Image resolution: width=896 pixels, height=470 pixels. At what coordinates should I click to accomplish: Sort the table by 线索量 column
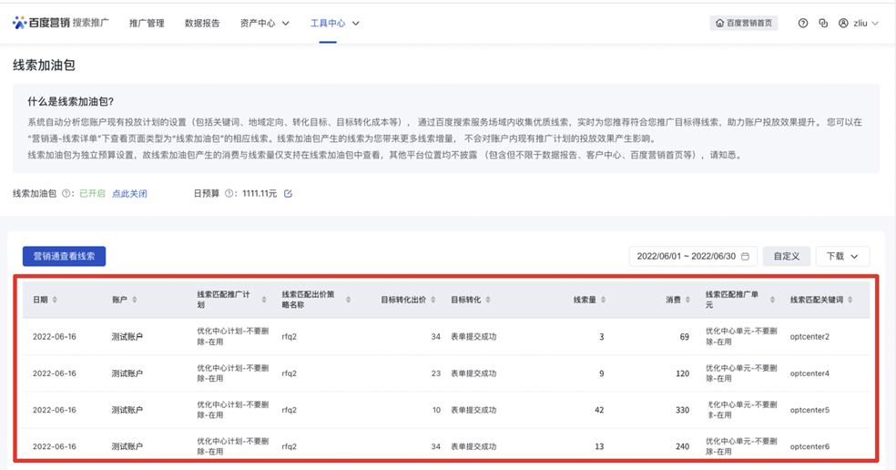tap(604, 300)
